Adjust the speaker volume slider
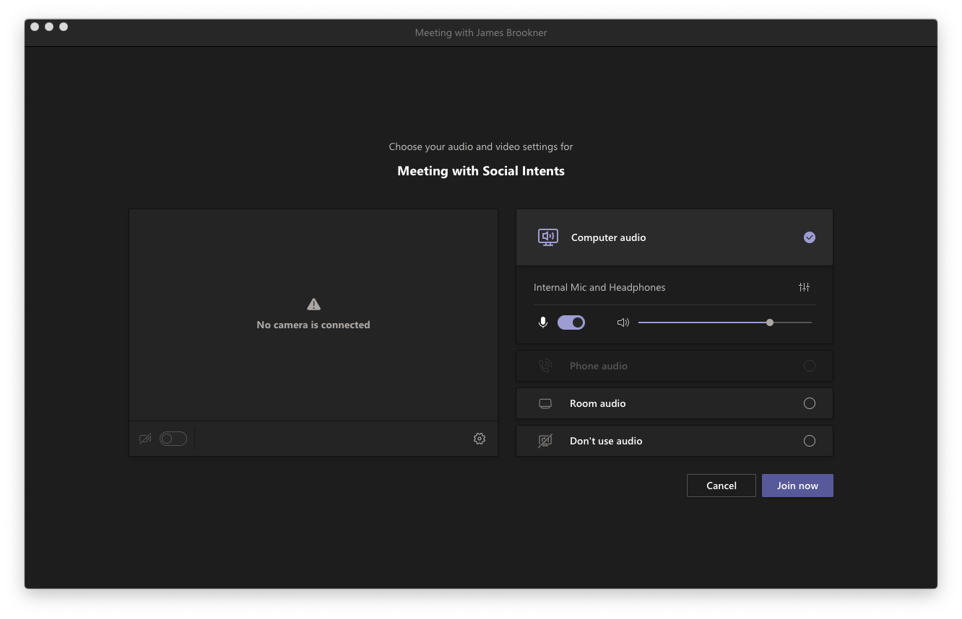 click(725, 322)
